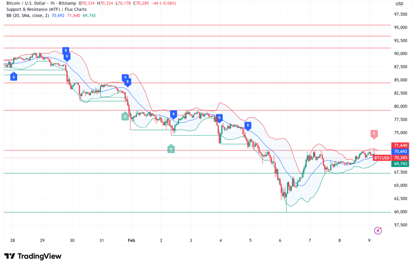This screenshot has height=267, width=417.
Task: Click the purple Flux Charts lightning icon
Action: tap(377, 230)
